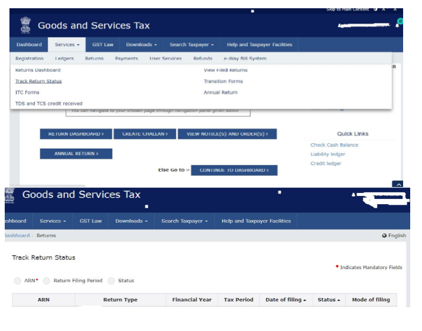
Task: Select User Services in Services submenu
Action: (165, 58)
